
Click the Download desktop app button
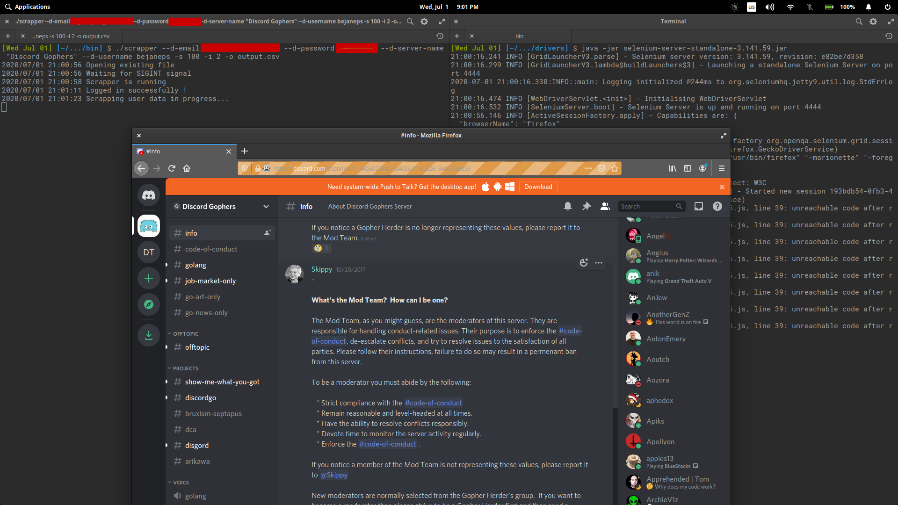tap(537, 186)
